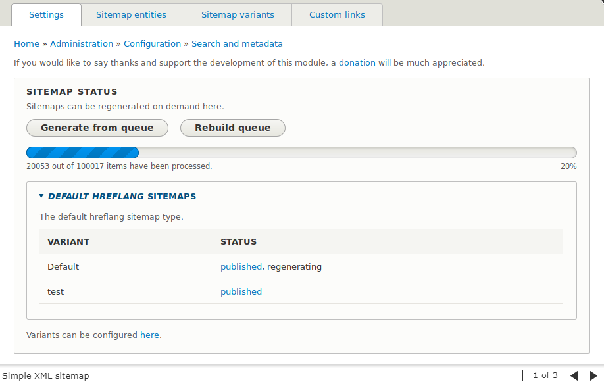Switch to Sitemap entities tab
604x386 pixels.
131,14
